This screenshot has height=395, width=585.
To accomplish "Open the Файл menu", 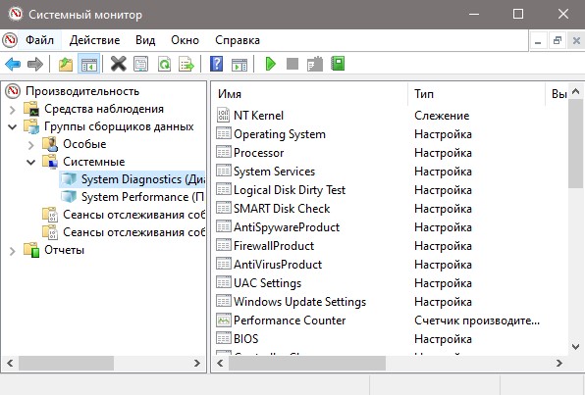I will point(39,40).
